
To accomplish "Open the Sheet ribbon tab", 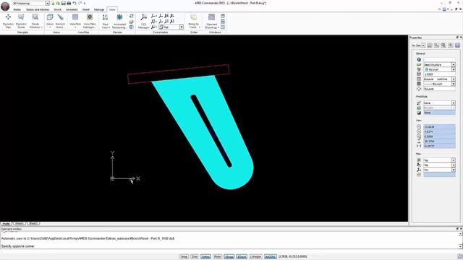I will coord(86,9).
